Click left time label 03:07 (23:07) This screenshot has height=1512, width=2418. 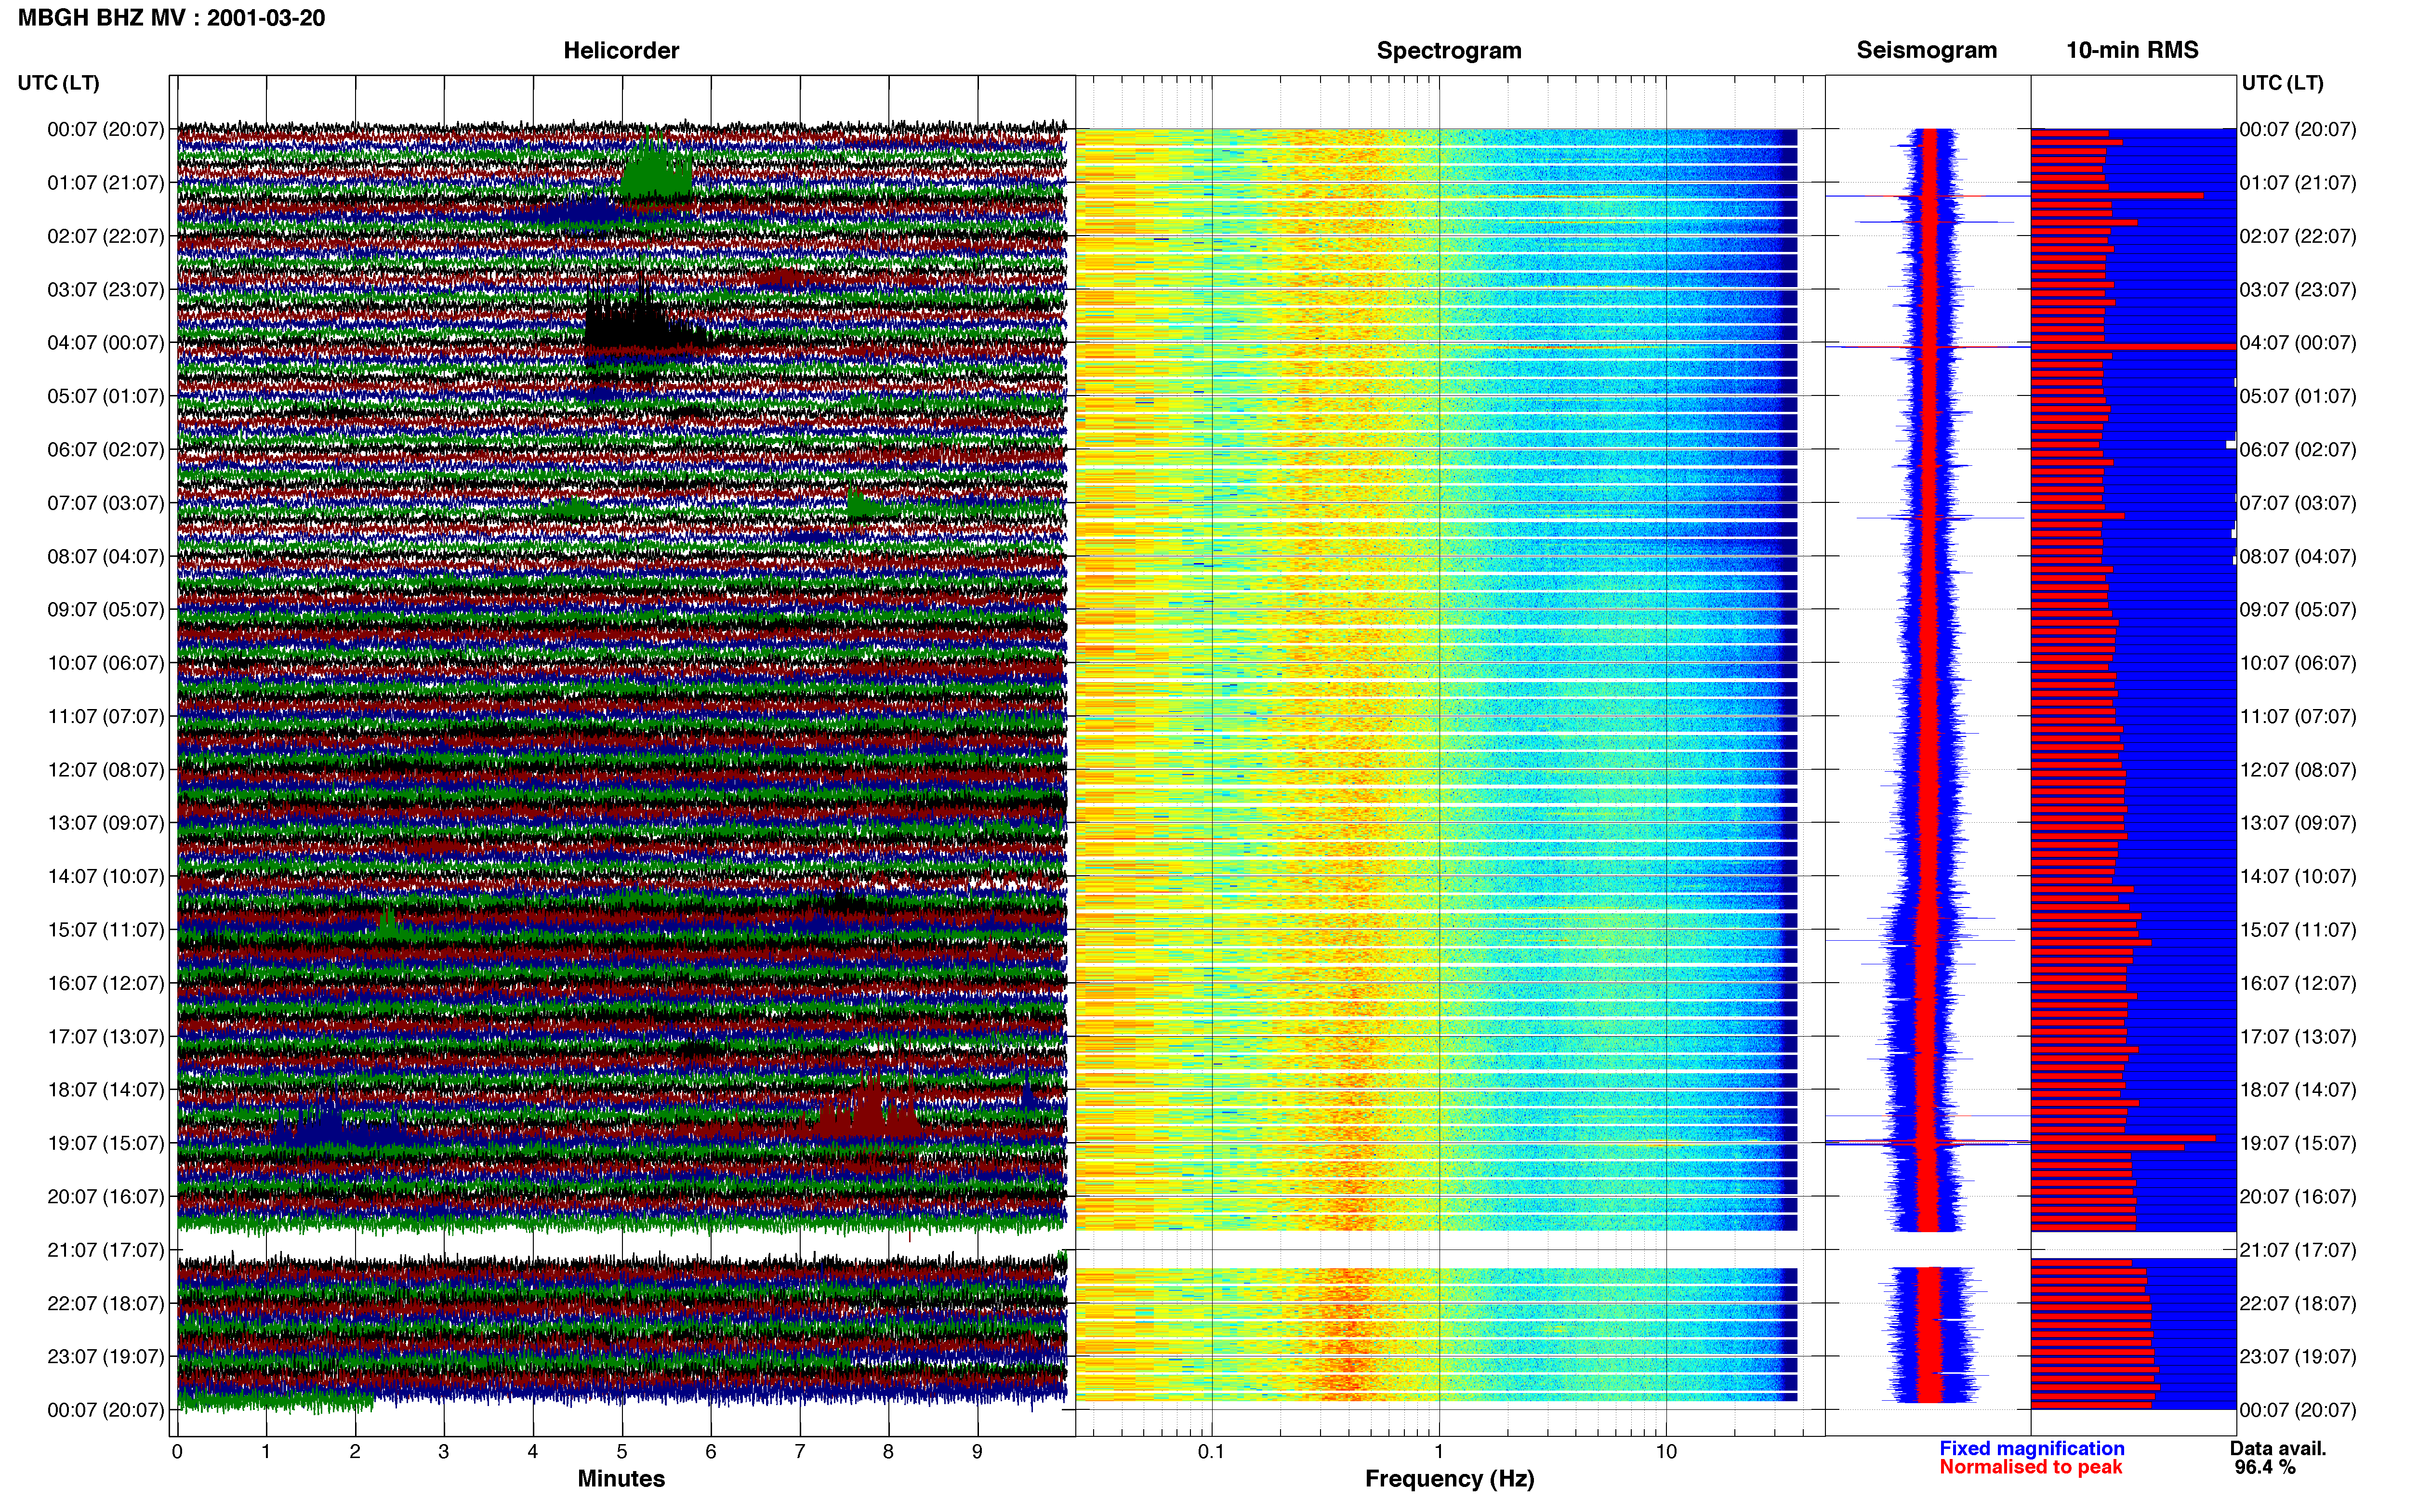coord(105,290)
